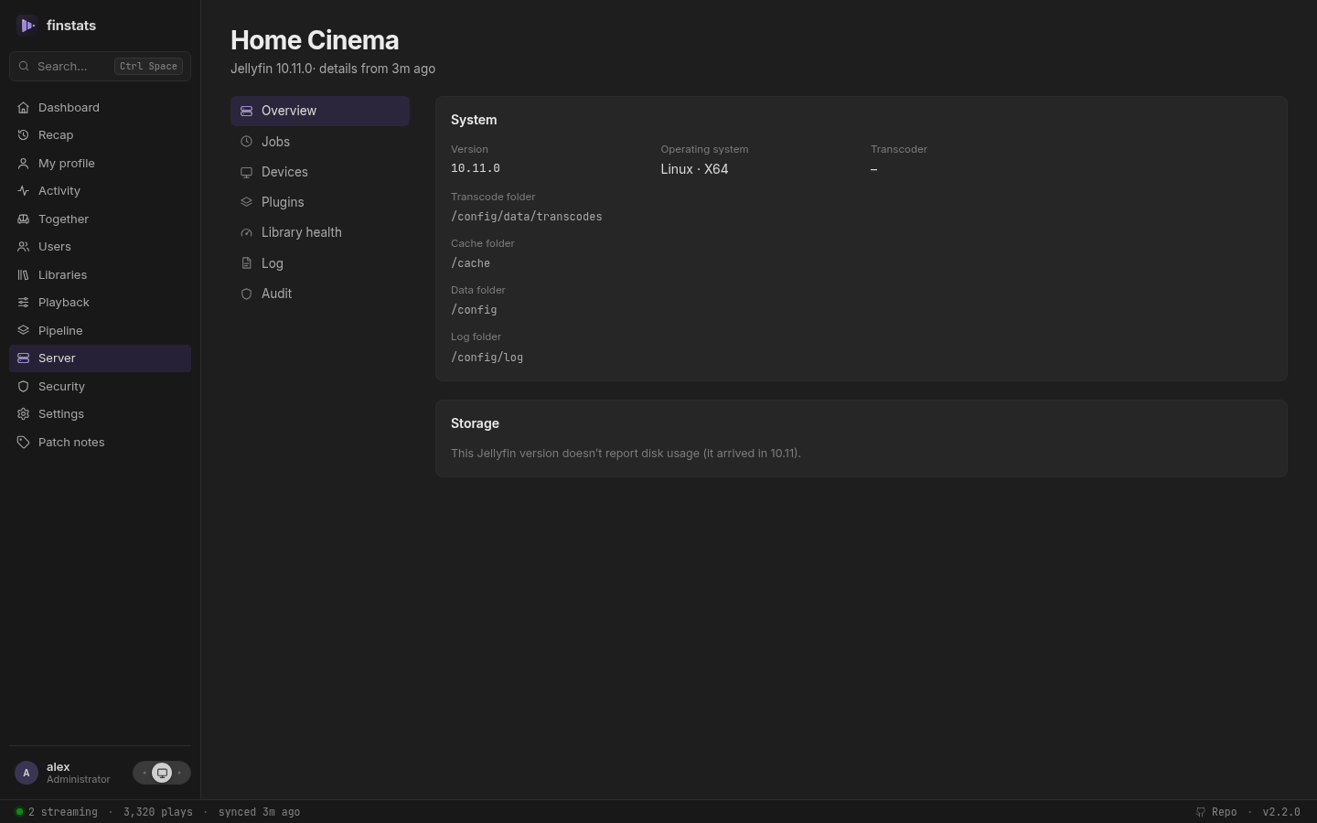Open the Log tab label

coord(273,263)
